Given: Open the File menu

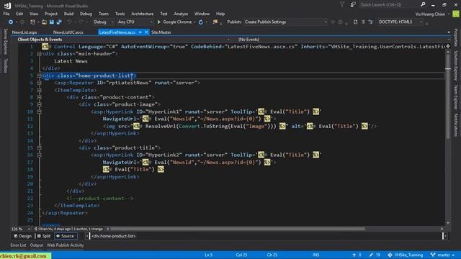Looking at the screenshot, I should [6, 14].
